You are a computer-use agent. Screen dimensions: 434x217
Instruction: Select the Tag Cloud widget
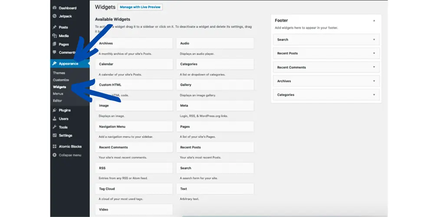pyautogui.click(x=134, y=189)
